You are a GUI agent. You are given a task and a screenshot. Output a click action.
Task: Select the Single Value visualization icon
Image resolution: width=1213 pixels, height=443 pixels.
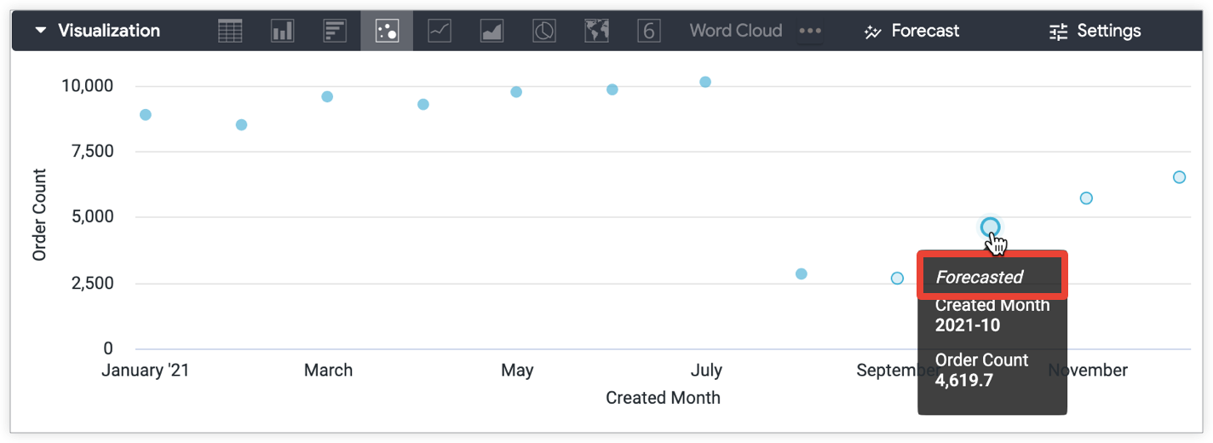649,32
